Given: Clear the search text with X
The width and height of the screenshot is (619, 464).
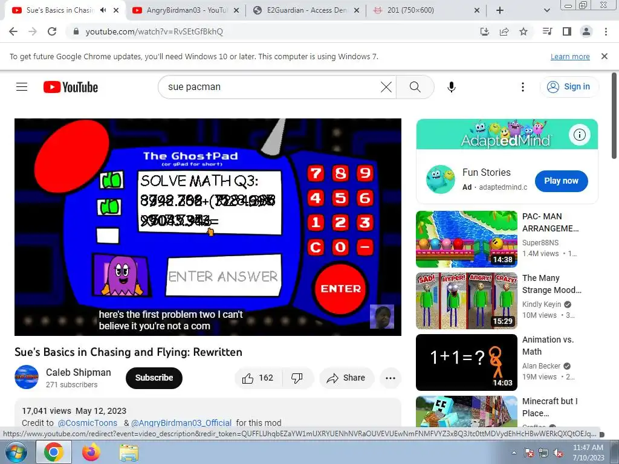Looking at the screenshot, I should tap(386, 87).
